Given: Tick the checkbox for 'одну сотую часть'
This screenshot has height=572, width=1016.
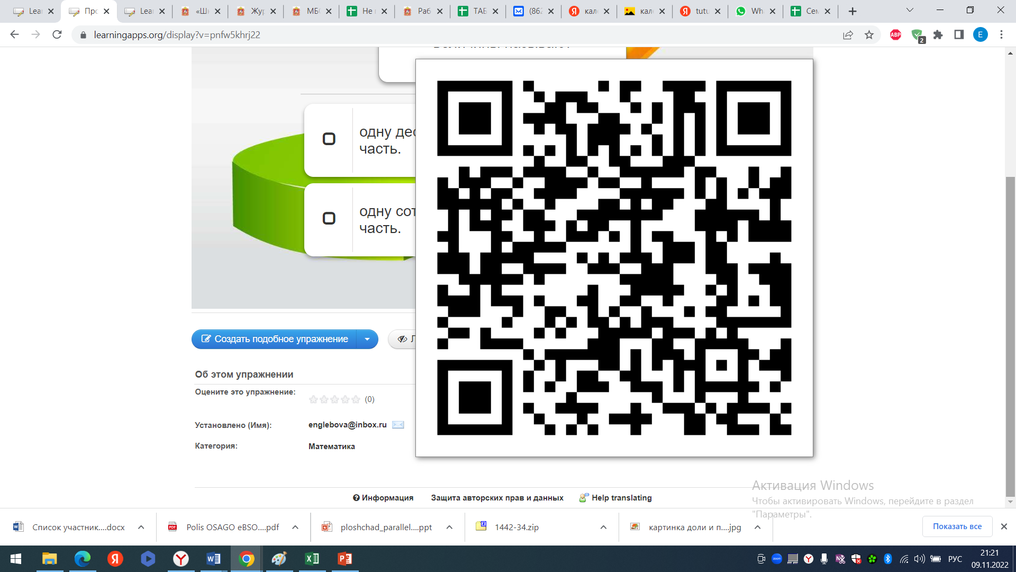Looking at the screenshot, I should click(x=329, y=218).
